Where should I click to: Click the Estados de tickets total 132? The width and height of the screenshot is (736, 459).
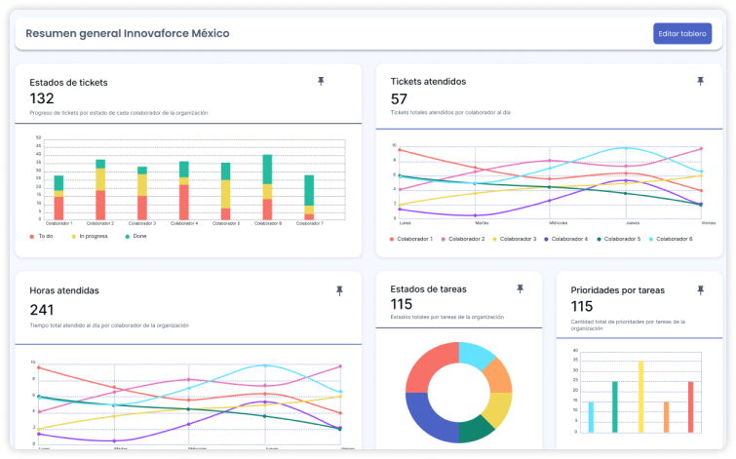(x=42, y=98)
